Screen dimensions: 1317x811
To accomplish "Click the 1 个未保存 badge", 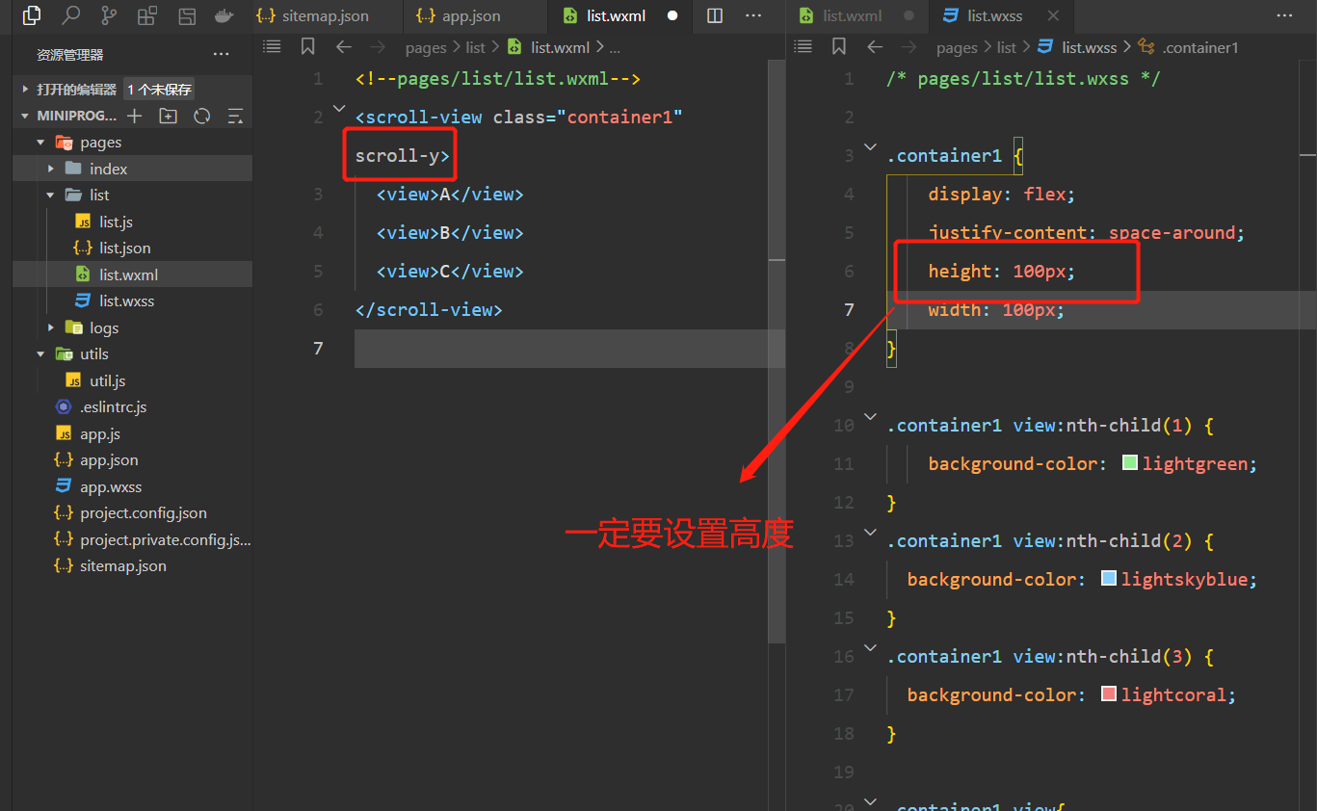I will (x=159, y=90).
